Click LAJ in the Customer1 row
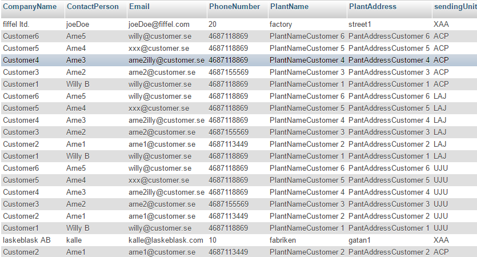 click(x=440, y=156)
